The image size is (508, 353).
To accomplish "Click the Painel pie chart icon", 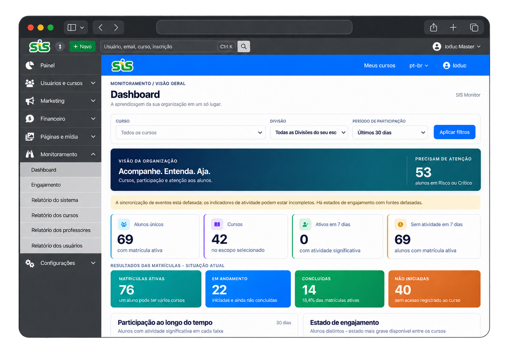I will pos(30,66).
